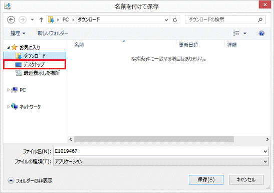Click the folder icon in the address bar
Screen dimensions: 274x193
[x=51, y=20]
